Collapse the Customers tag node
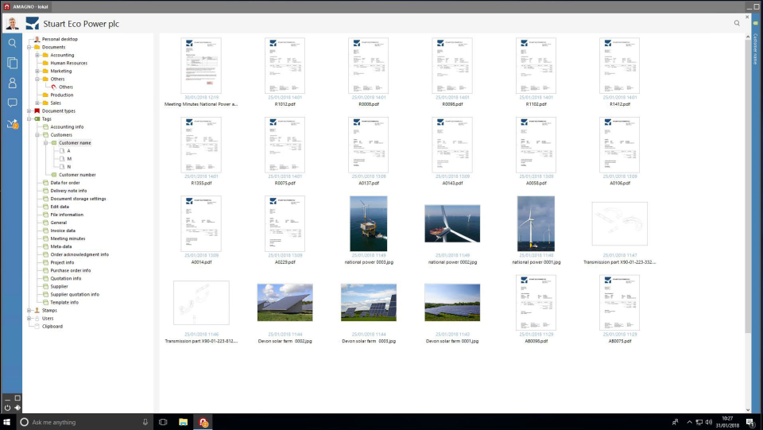The image size is (763, 430). [x=37, y=135]
